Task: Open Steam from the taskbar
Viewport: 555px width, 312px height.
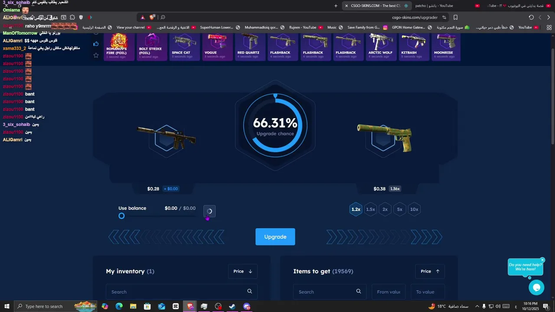Action: tap(232, 306)
